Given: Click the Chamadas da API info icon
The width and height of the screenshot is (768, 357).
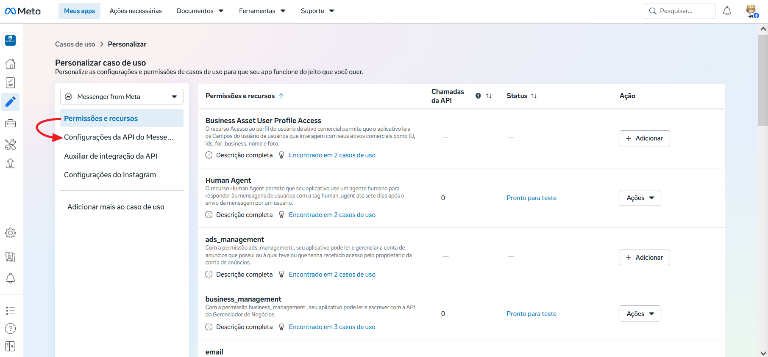Looking at the screenshot, I should 478,96.
